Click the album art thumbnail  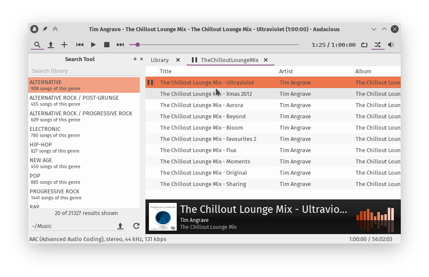point(163,217)
